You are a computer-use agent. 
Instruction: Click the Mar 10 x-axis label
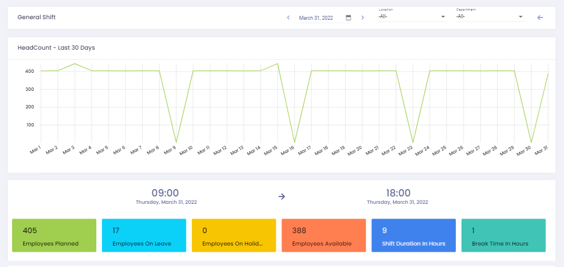(x=186, y=151)
